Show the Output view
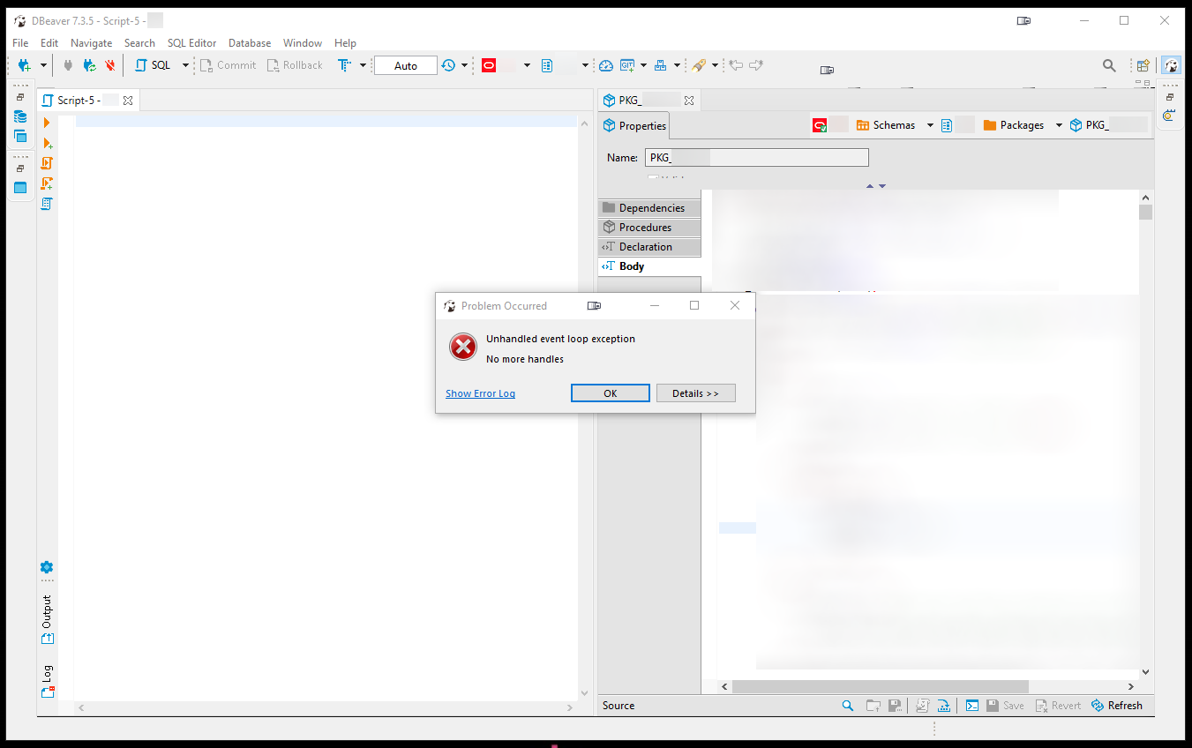The image size is (1192, 748). [47, 617]
